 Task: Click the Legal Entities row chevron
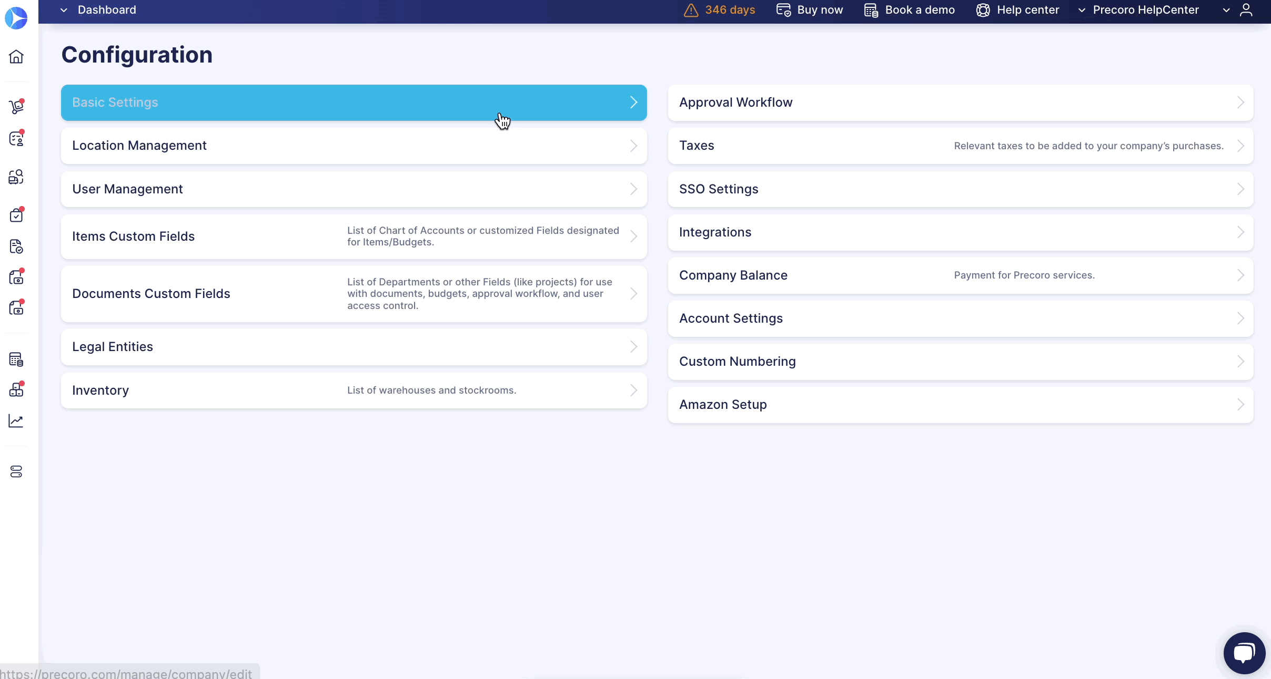pos(633,347)
